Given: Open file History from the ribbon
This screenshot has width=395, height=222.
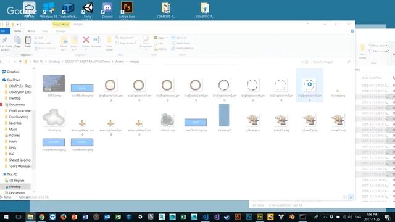Looking at the screenshot, I should [x=160, y=49].
